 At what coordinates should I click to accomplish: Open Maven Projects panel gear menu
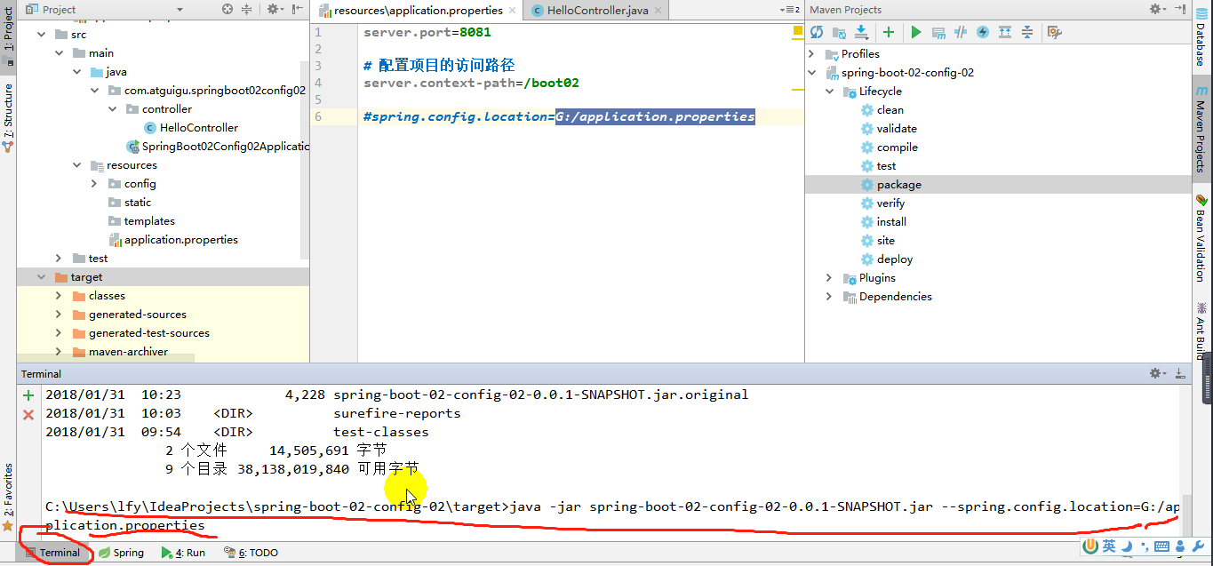click(x=1158, y=9)
